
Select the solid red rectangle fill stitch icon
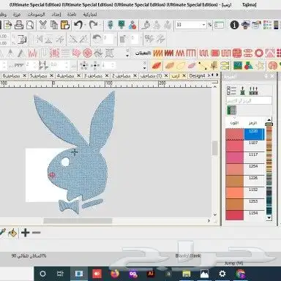[x=215, y=53]
